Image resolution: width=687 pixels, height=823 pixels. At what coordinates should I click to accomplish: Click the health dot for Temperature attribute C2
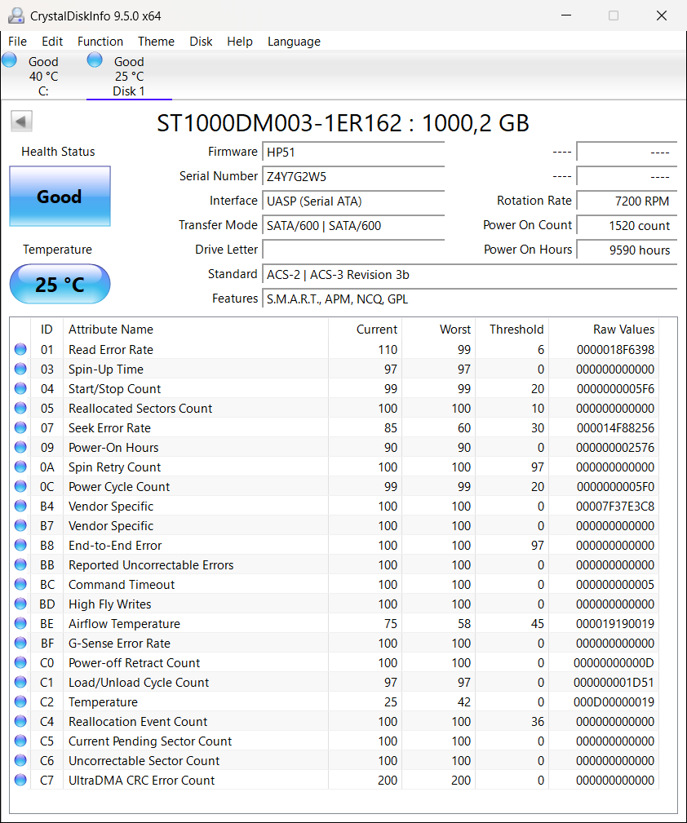click(20, 701)
